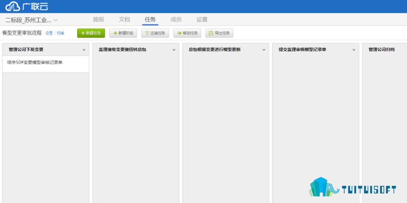Expand the 总包根据变更进行模型更新 column chevron

264,50
